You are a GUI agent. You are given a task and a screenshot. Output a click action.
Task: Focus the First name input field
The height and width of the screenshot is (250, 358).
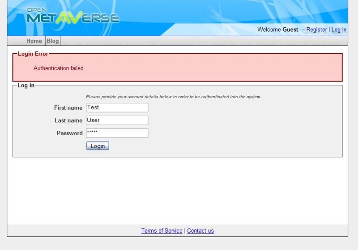point(117,108)
